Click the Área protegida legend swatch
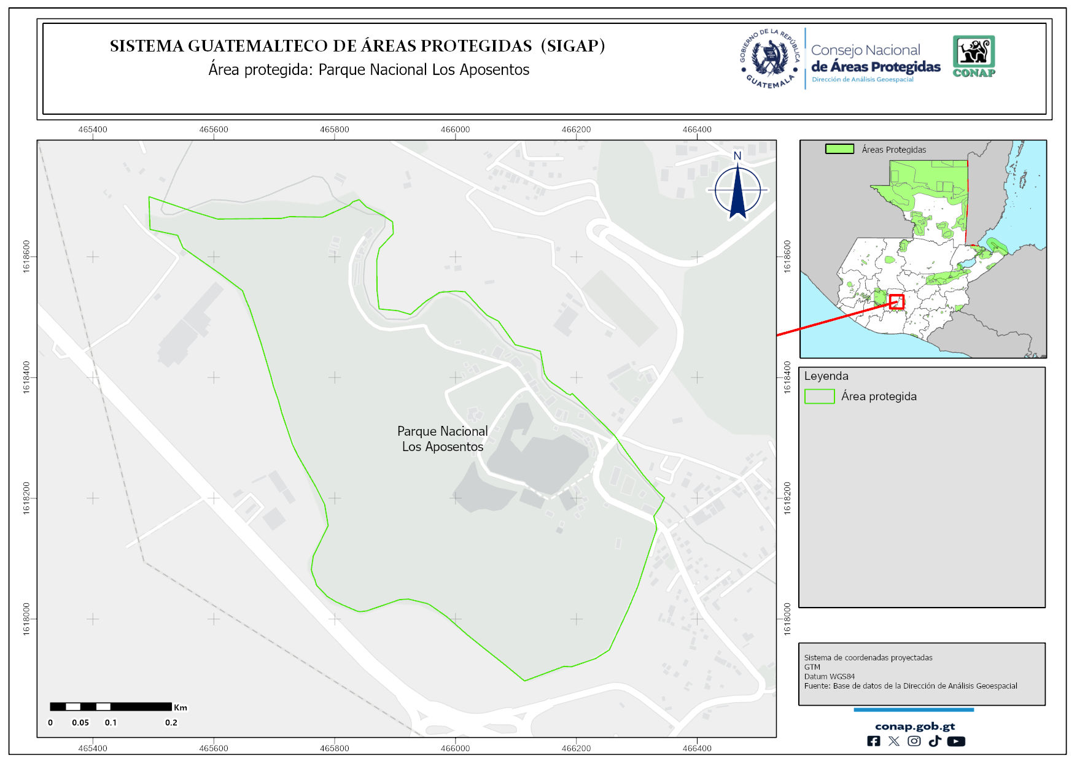1077x761 pixels. click(x=819, y=396)
